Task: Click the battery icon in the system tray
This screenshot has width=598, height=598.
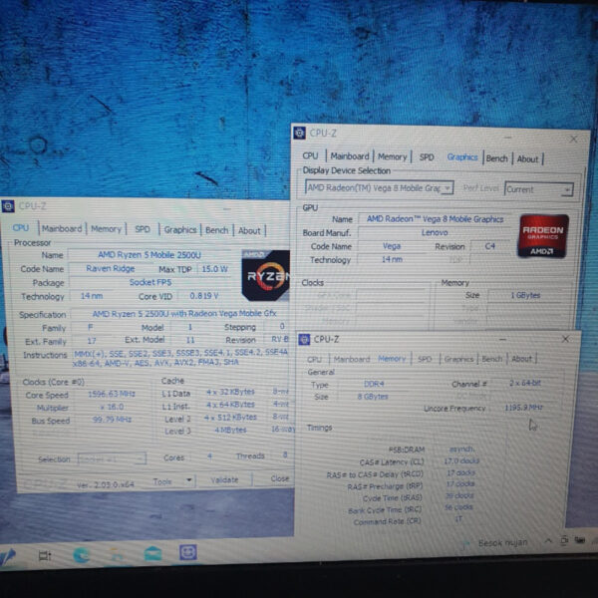Action: click(580, 540)
